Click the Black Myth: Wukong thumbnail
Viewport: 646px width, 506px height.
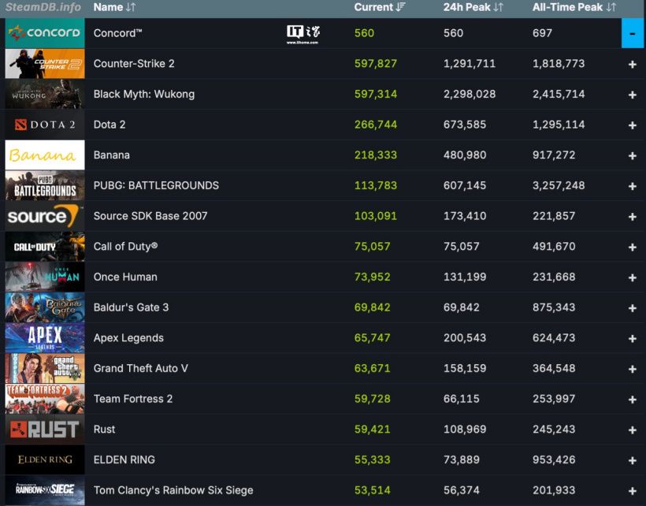(44, 94)
